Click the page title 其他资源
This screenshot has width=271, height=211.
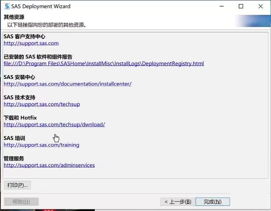click(x=14, y=17)
